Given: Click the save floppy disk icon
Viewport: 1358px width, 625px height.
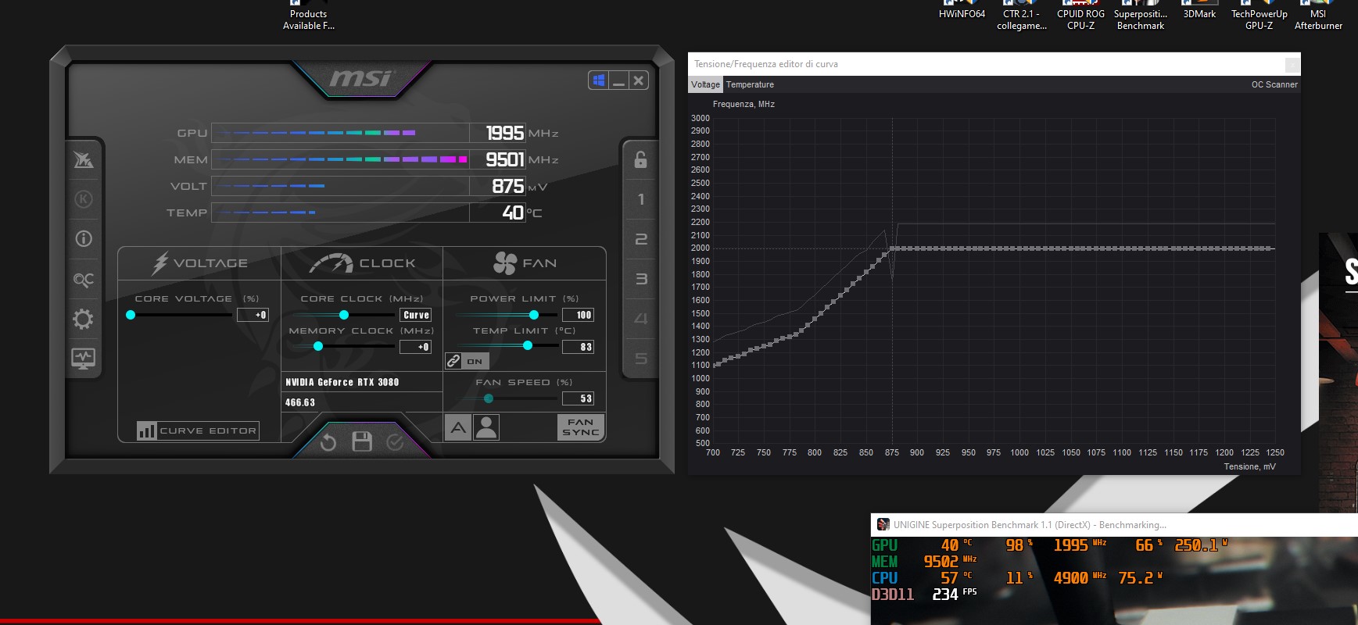Looking at the screenshot, I should click(x=362, y=441).
